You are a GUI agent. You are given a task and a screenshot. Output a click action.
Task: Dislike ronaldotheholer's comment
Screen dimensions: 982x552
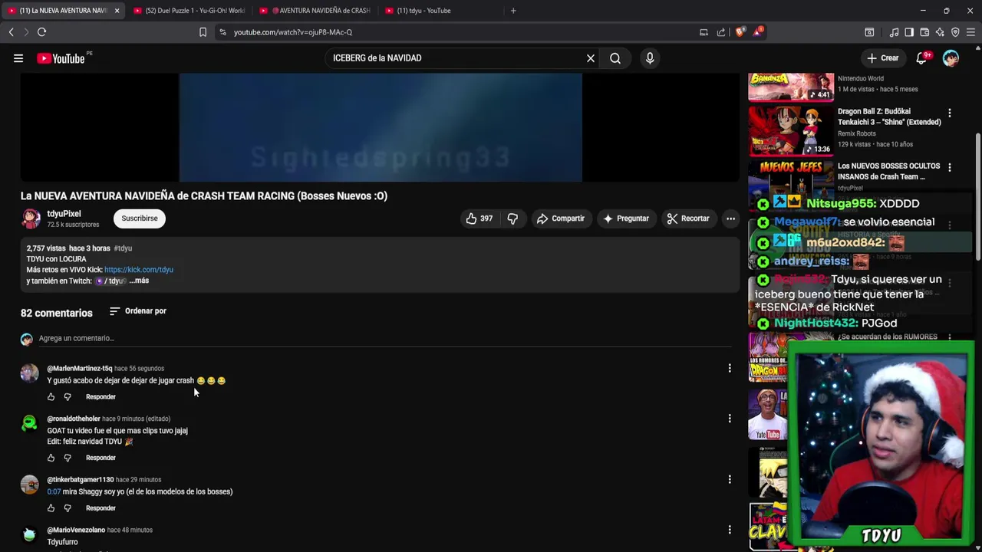point(68,458)
